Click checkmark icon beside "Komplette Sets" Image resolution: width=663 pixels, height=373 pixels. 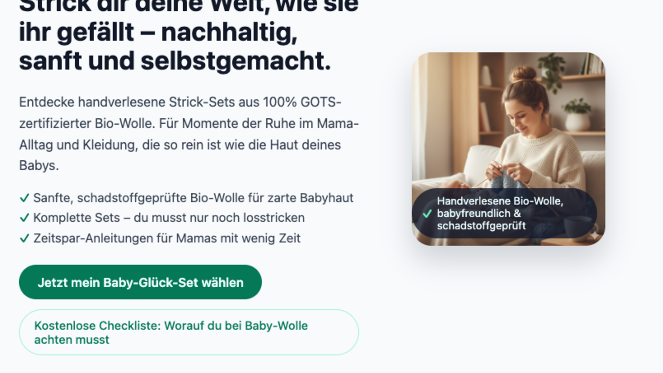point(24,218)
